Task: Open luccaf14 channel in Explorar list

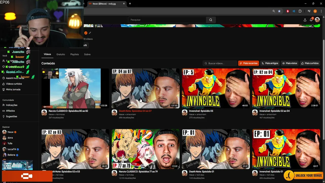Action: [11, 149]
